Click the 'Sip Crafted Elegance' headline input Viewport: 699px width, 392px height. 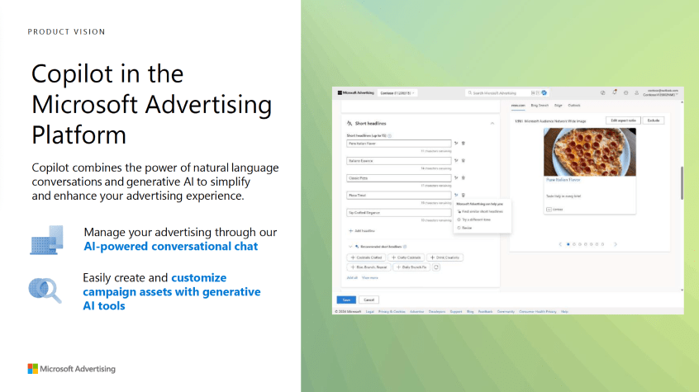click(399, 212)
